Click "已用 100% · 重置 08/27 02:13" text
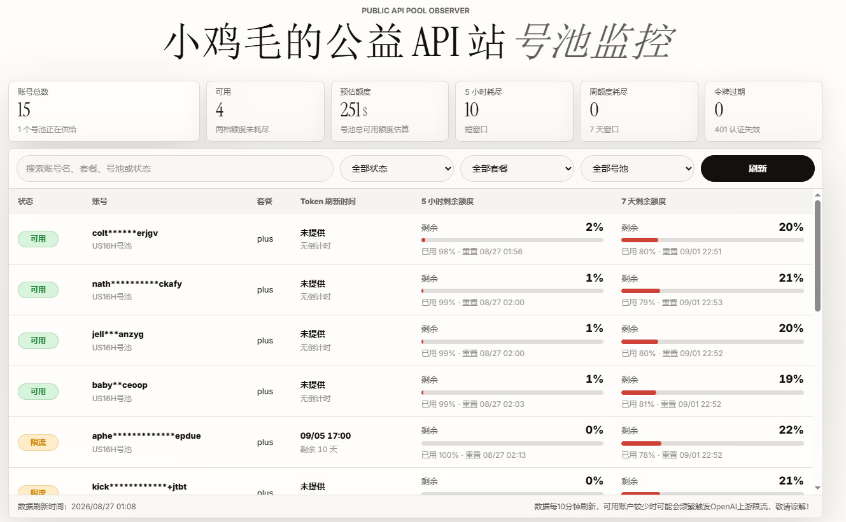Viewport: 846px width, 522px height. [x=475, y=455]
